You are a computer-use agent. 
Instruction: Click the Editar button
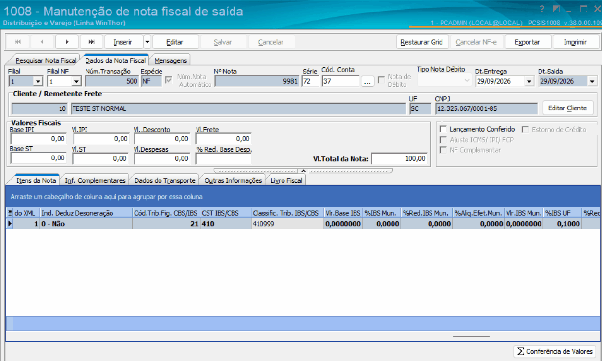[x=175, y=42]
